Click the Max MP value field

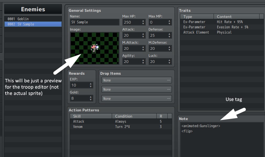tap(158, 22)
